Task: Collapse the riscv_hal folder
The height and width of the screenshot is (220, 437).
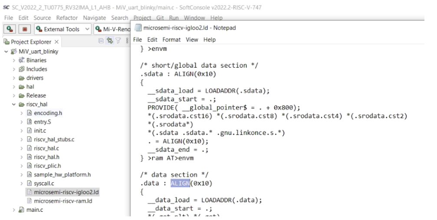Action: (13, 105)
